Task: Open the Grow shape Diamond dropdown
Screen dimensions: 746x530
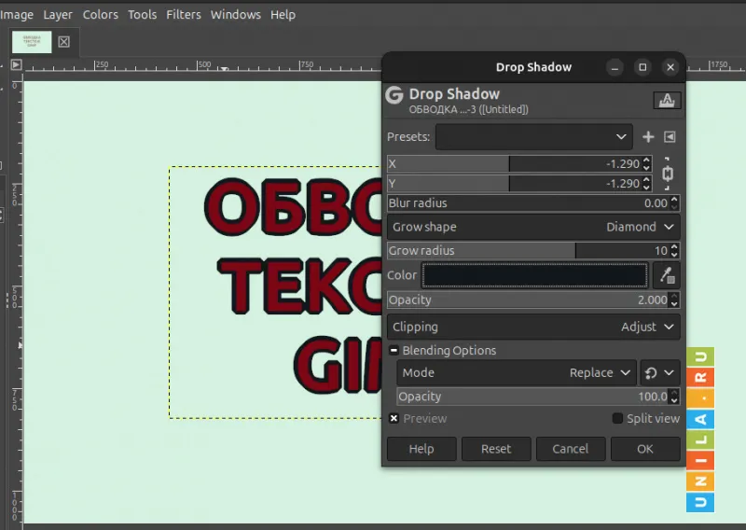Action: click(533, 227)
